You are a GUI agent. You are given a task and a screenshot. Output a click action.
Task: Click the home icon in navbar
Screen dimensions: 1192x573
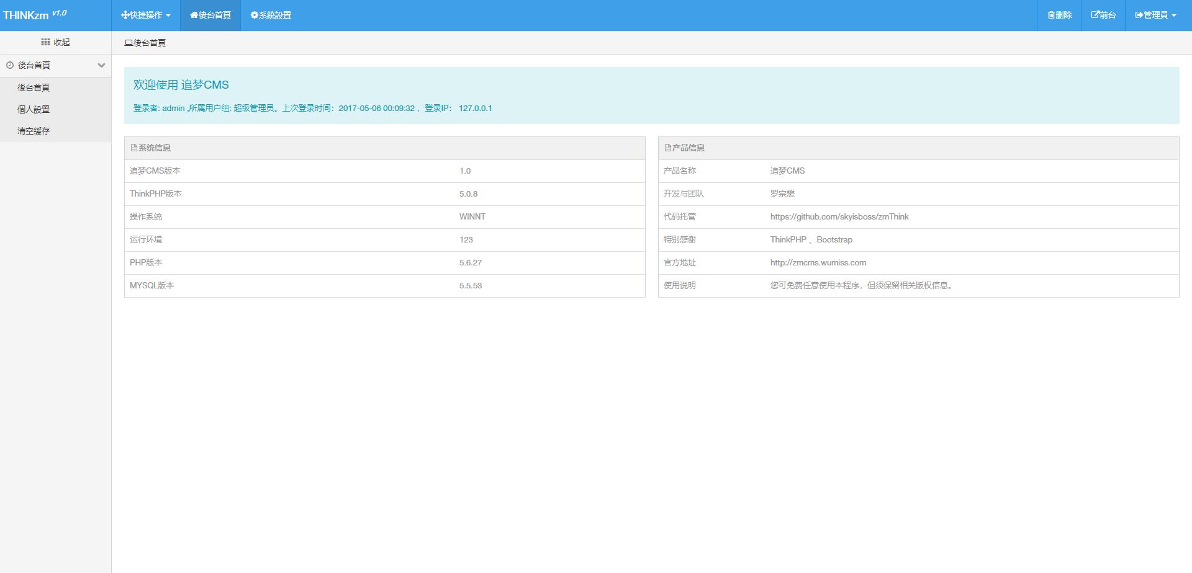(x=194, y=15)
